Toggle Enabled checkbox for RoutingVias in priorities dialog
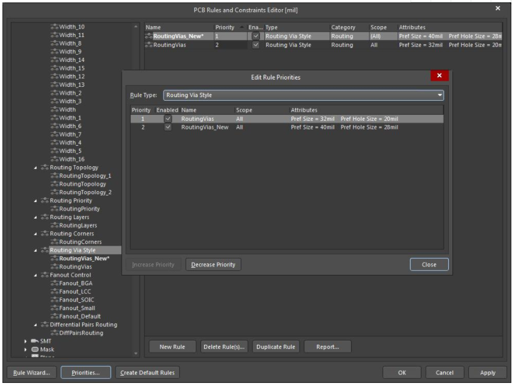This screenshot has height=386, width=515. pyautogui.click(x=168, y=119)
